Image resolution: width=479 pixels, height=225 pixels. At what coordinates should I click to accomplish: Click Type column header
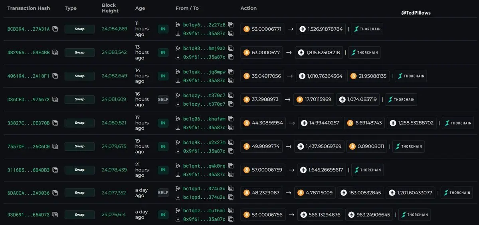click(x=71, y=8)
